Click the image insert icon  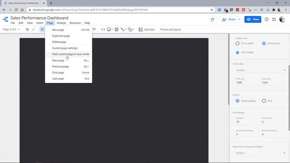point(109,29)
